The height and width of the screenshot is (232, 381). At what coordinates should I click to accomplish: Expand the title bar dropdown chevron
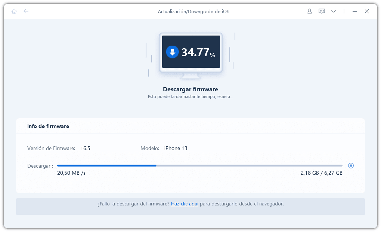[x=334, y=11]
